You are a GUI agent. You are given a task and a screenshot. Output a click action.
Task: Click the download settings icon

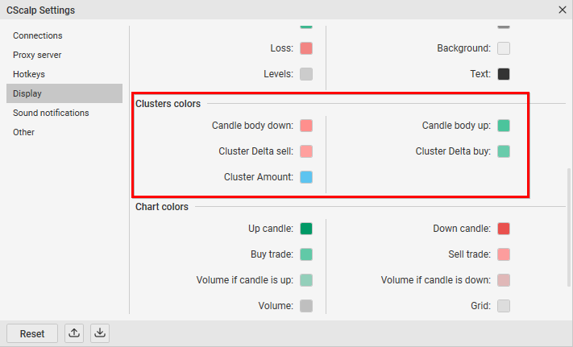coord(99,333)
